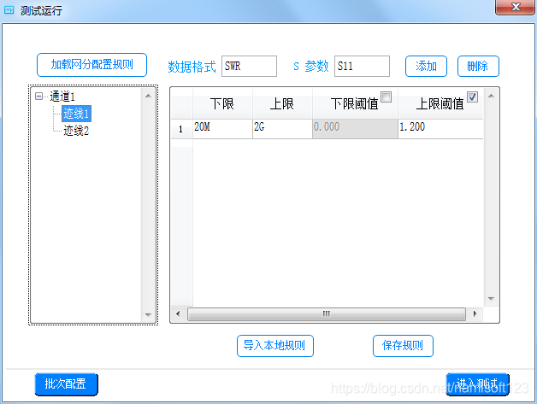Image resolution: width=537 pixels, height=404 pixels.
Task: Click the 加载网分配置规则 button
Action: tap(91, 65)
